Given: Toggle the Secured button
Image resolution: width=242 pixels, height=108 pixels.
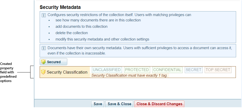Looking at the screenshot, I should click(53, 62).
